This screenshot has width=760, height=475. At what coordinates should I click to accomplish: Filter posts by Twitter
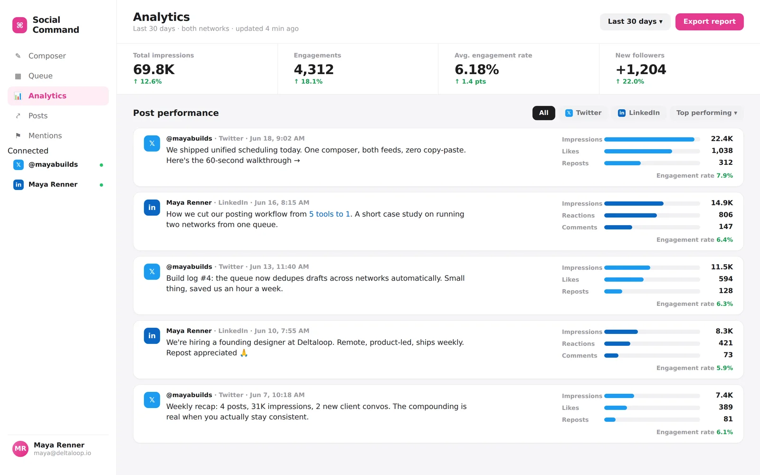pyautogui.click(x=583, y=113)
